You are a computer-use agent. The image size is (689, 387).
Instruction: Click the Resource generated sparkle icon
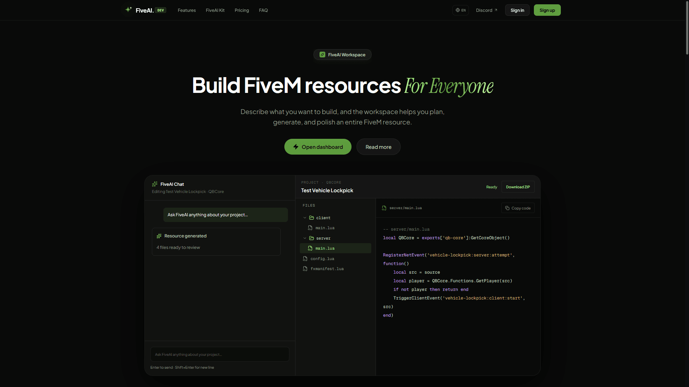click(159, 236)
